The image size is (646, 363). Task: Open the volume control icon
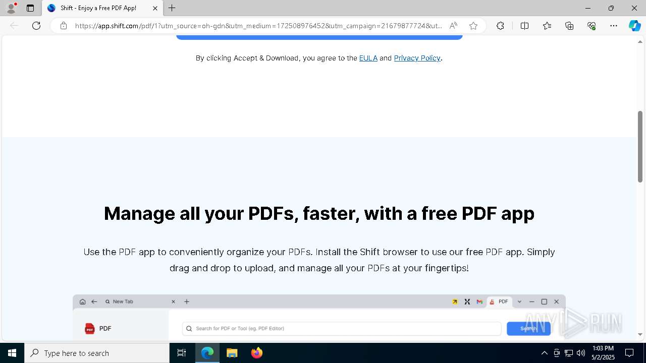pos(581,353)
